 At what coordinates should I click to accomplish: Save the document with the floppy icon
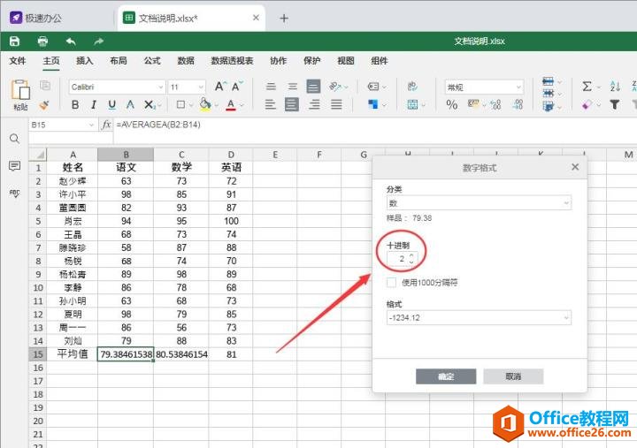coord(14,41)
